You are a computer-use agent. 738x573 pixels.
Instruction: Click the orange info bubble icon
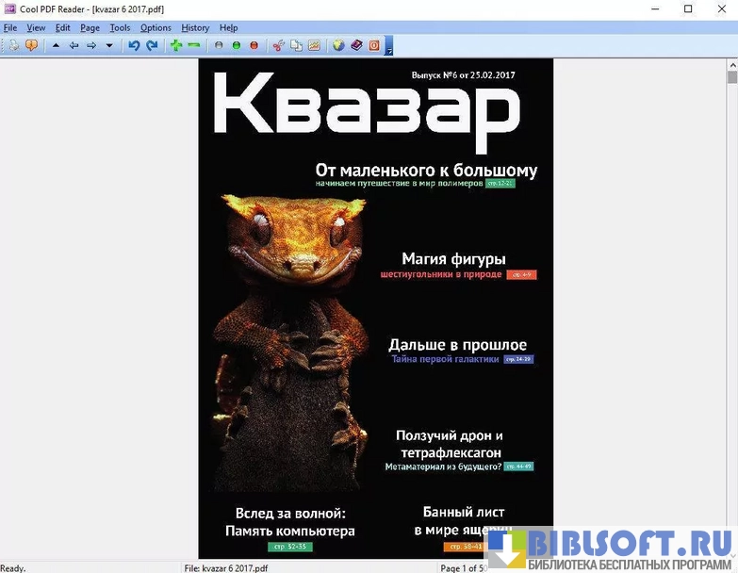click(x=31, y=44)
